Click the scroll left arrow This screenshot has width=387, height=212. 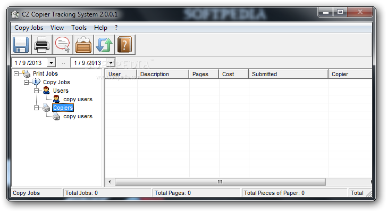110,182
